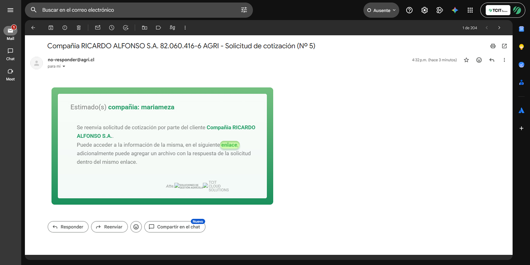Screen dimensions: 530x265
Task: Move email to a folder
Action: 145,28
